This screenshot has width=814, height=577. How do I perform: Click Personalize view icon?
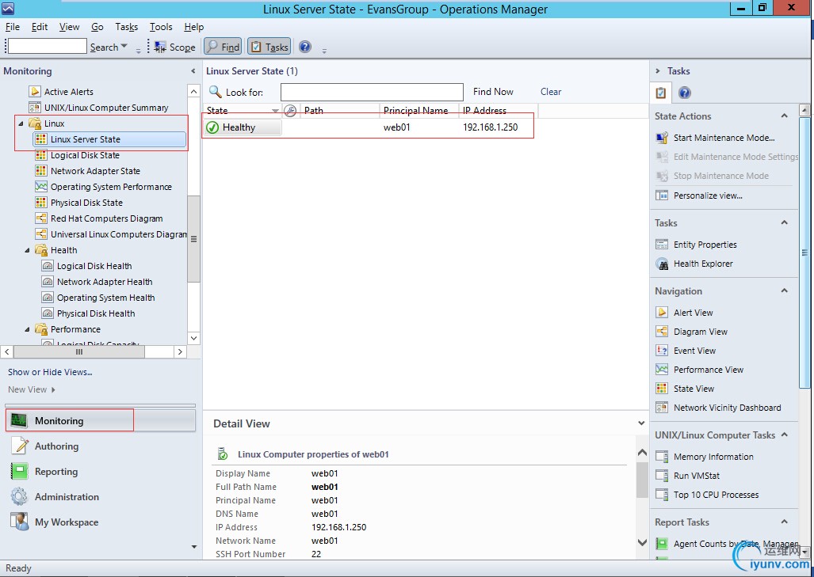pyautogui.click(x=662, y=195)
